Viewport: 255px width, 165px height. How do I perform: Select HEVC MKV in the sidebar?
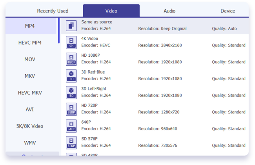(x=30, y=93)
